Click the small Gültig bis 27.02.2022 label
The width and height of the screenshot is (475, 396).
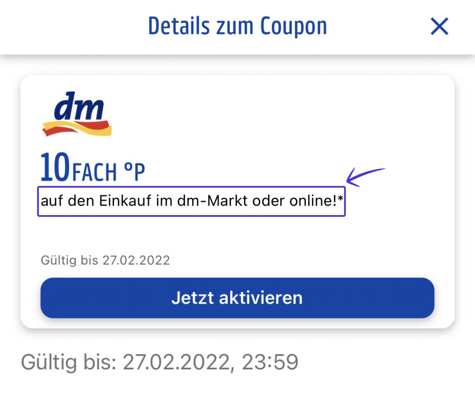point(105,260)
